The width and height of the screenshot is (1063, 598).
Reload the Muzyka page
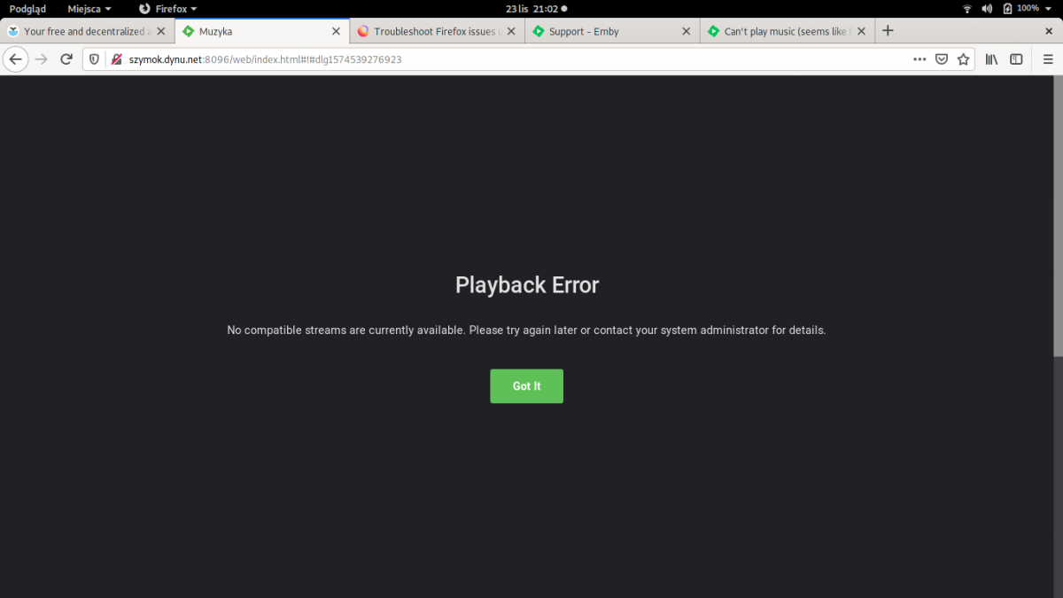[66, 58]
